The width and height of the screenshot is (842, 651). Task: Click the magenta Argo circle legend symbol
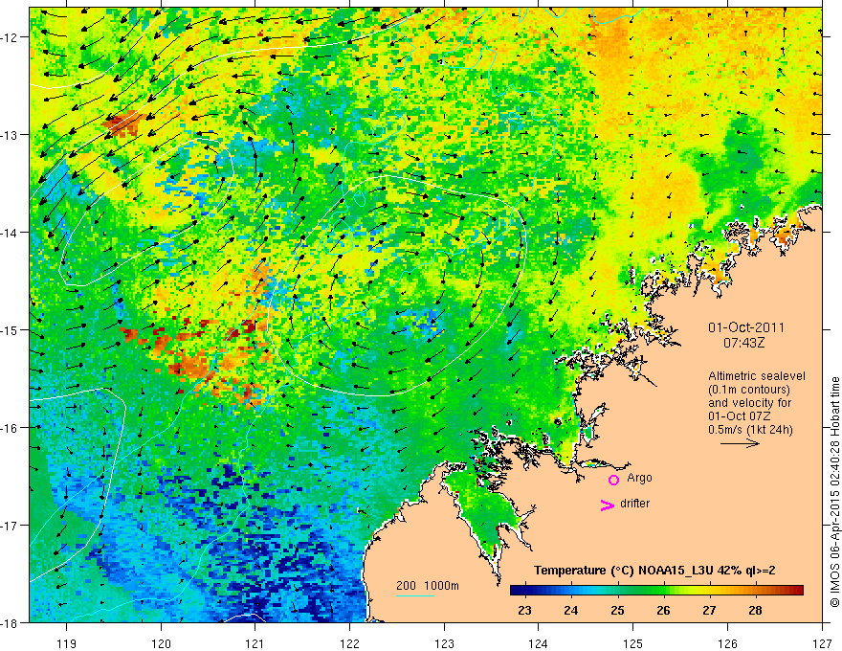[613, 480]
